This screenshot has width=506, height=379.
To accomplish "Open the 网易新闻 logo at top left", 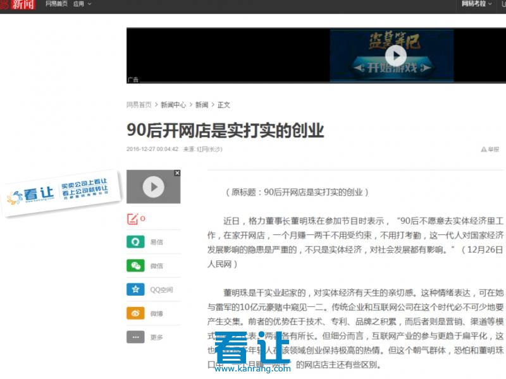I will [19, 4].
